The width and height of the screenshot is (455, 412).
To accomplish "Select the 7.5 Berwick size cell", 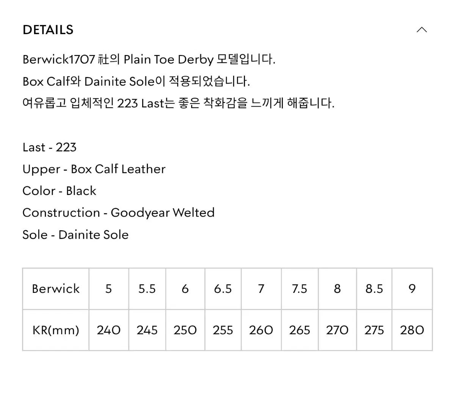I will 300,289.
